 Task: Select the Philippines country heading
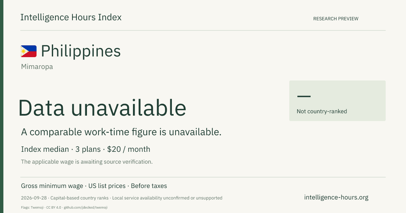click(81, 51)
